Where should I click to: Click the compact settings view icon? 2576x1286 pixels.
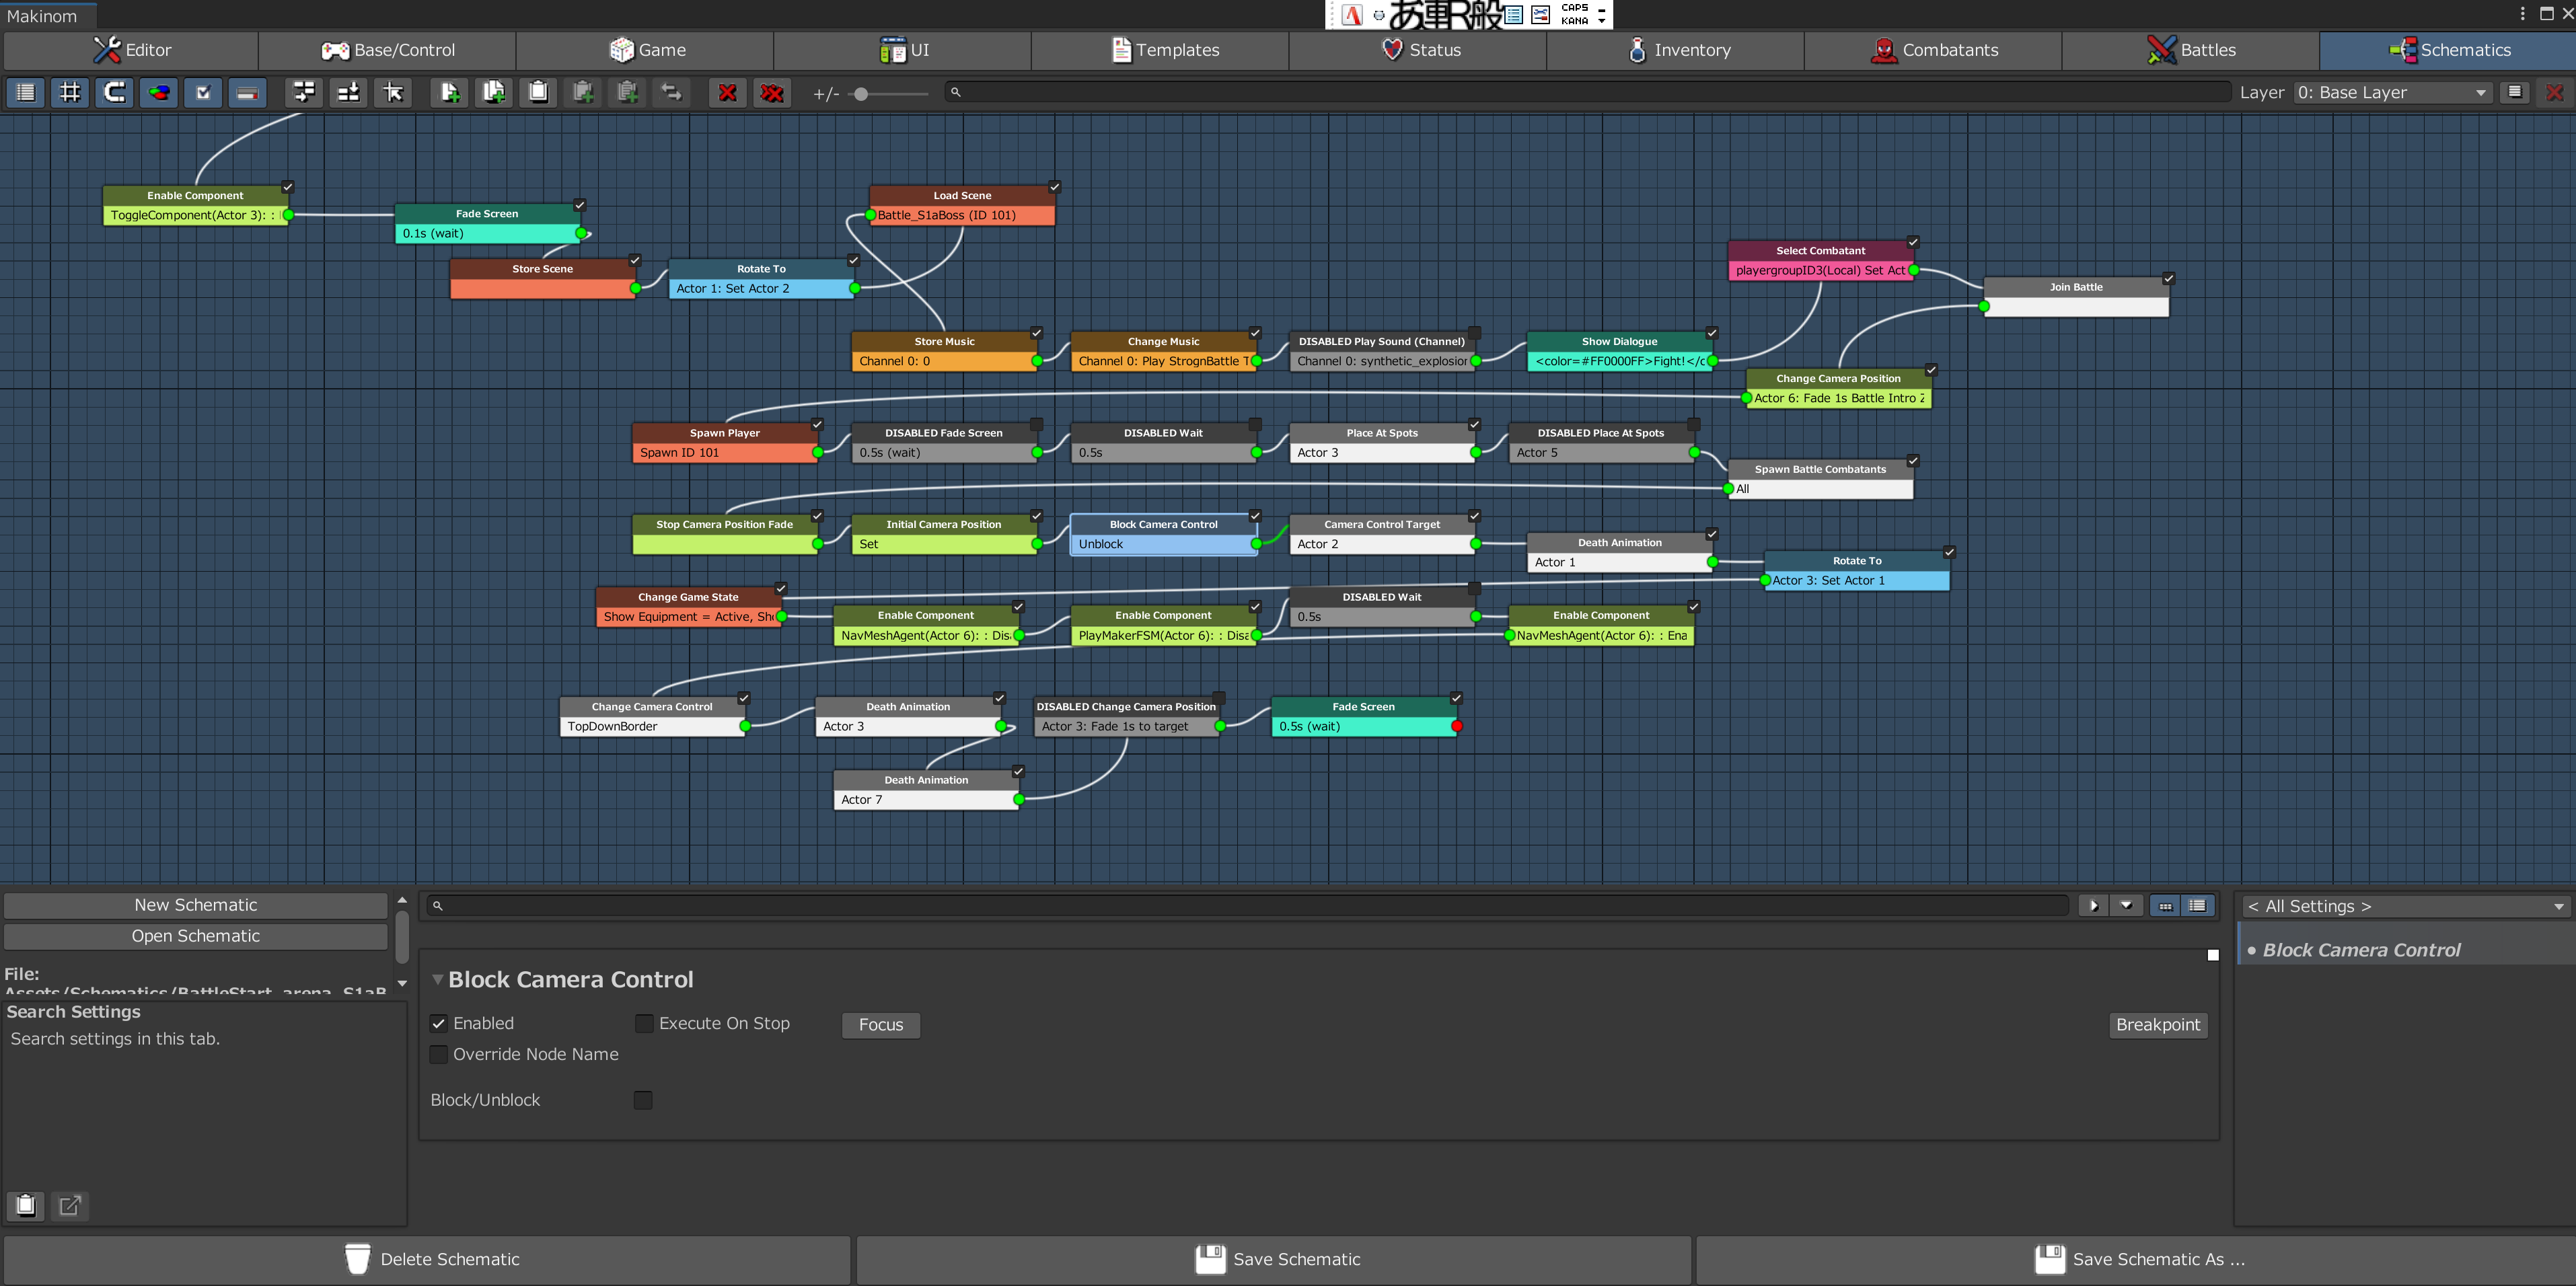click(x=2166, y=905)
